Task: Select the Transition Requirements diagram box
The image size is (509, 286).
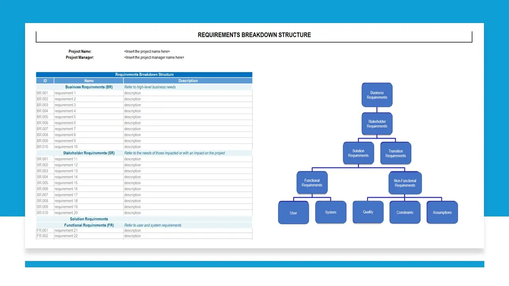Action: click(x=395, y=153)
